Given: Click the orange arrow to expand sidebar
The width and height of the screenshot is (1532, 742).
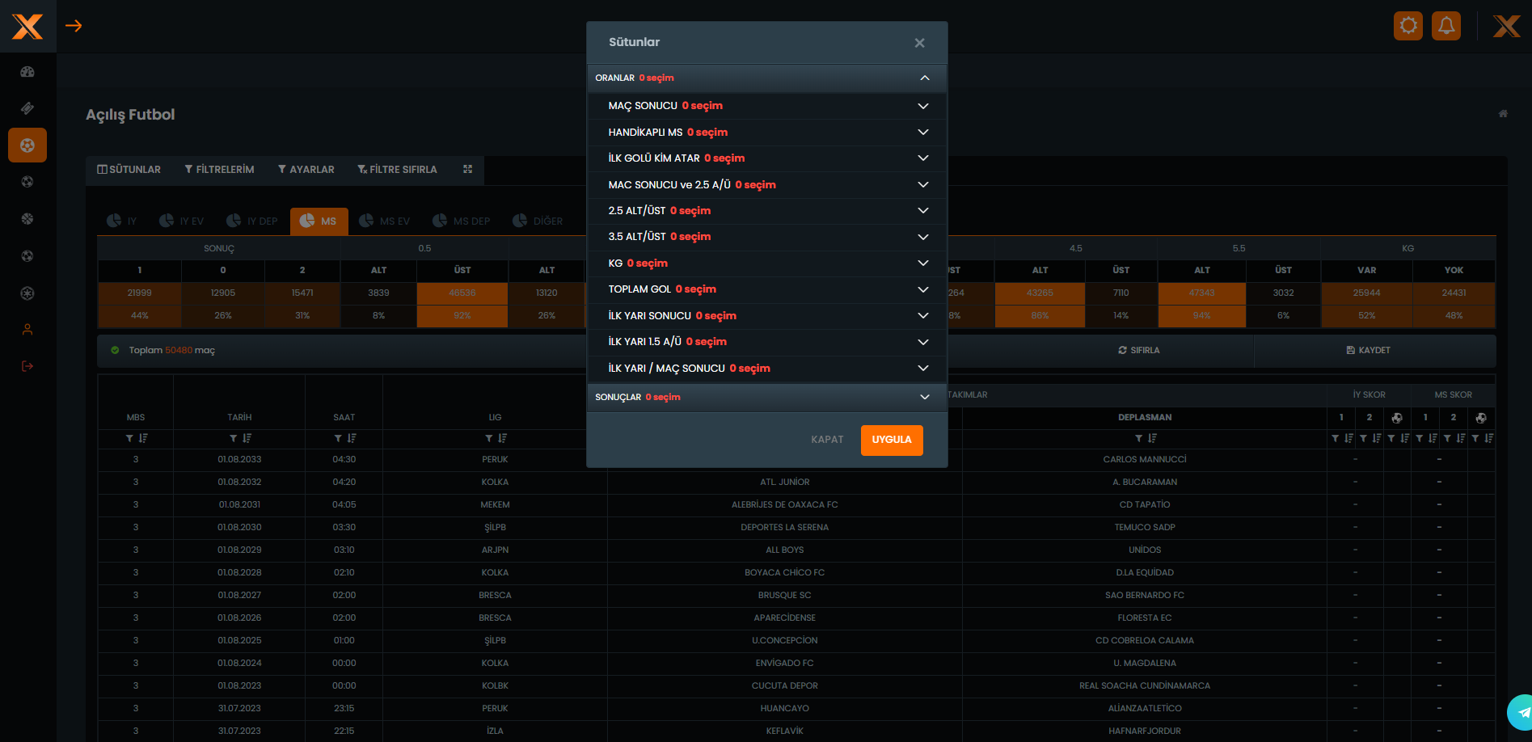Looking at the screenshot, I should coord(74,26).
